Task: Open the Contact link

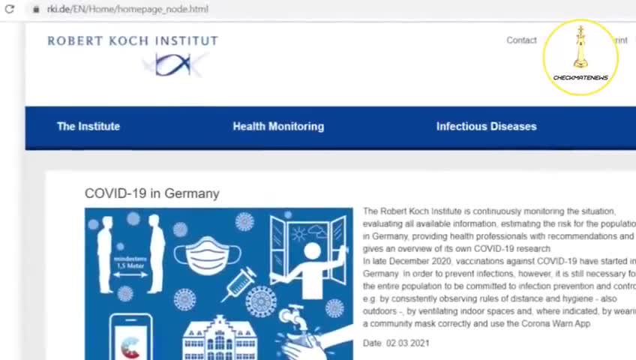Action: tap(521, 40)
